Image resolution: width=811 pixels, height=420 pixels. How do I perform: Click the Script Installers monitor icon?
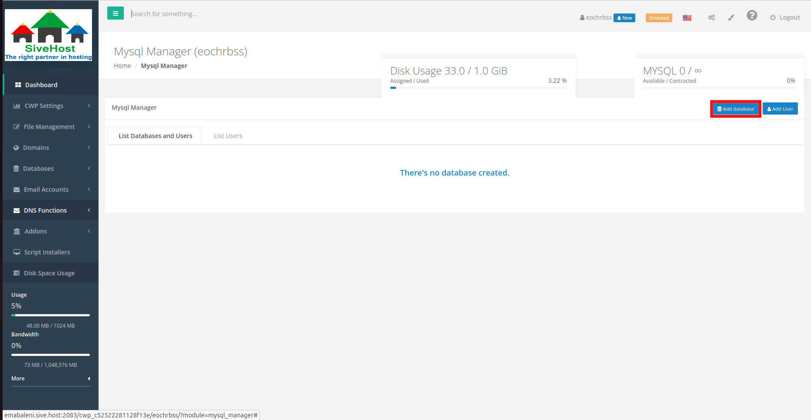[17, 252]
